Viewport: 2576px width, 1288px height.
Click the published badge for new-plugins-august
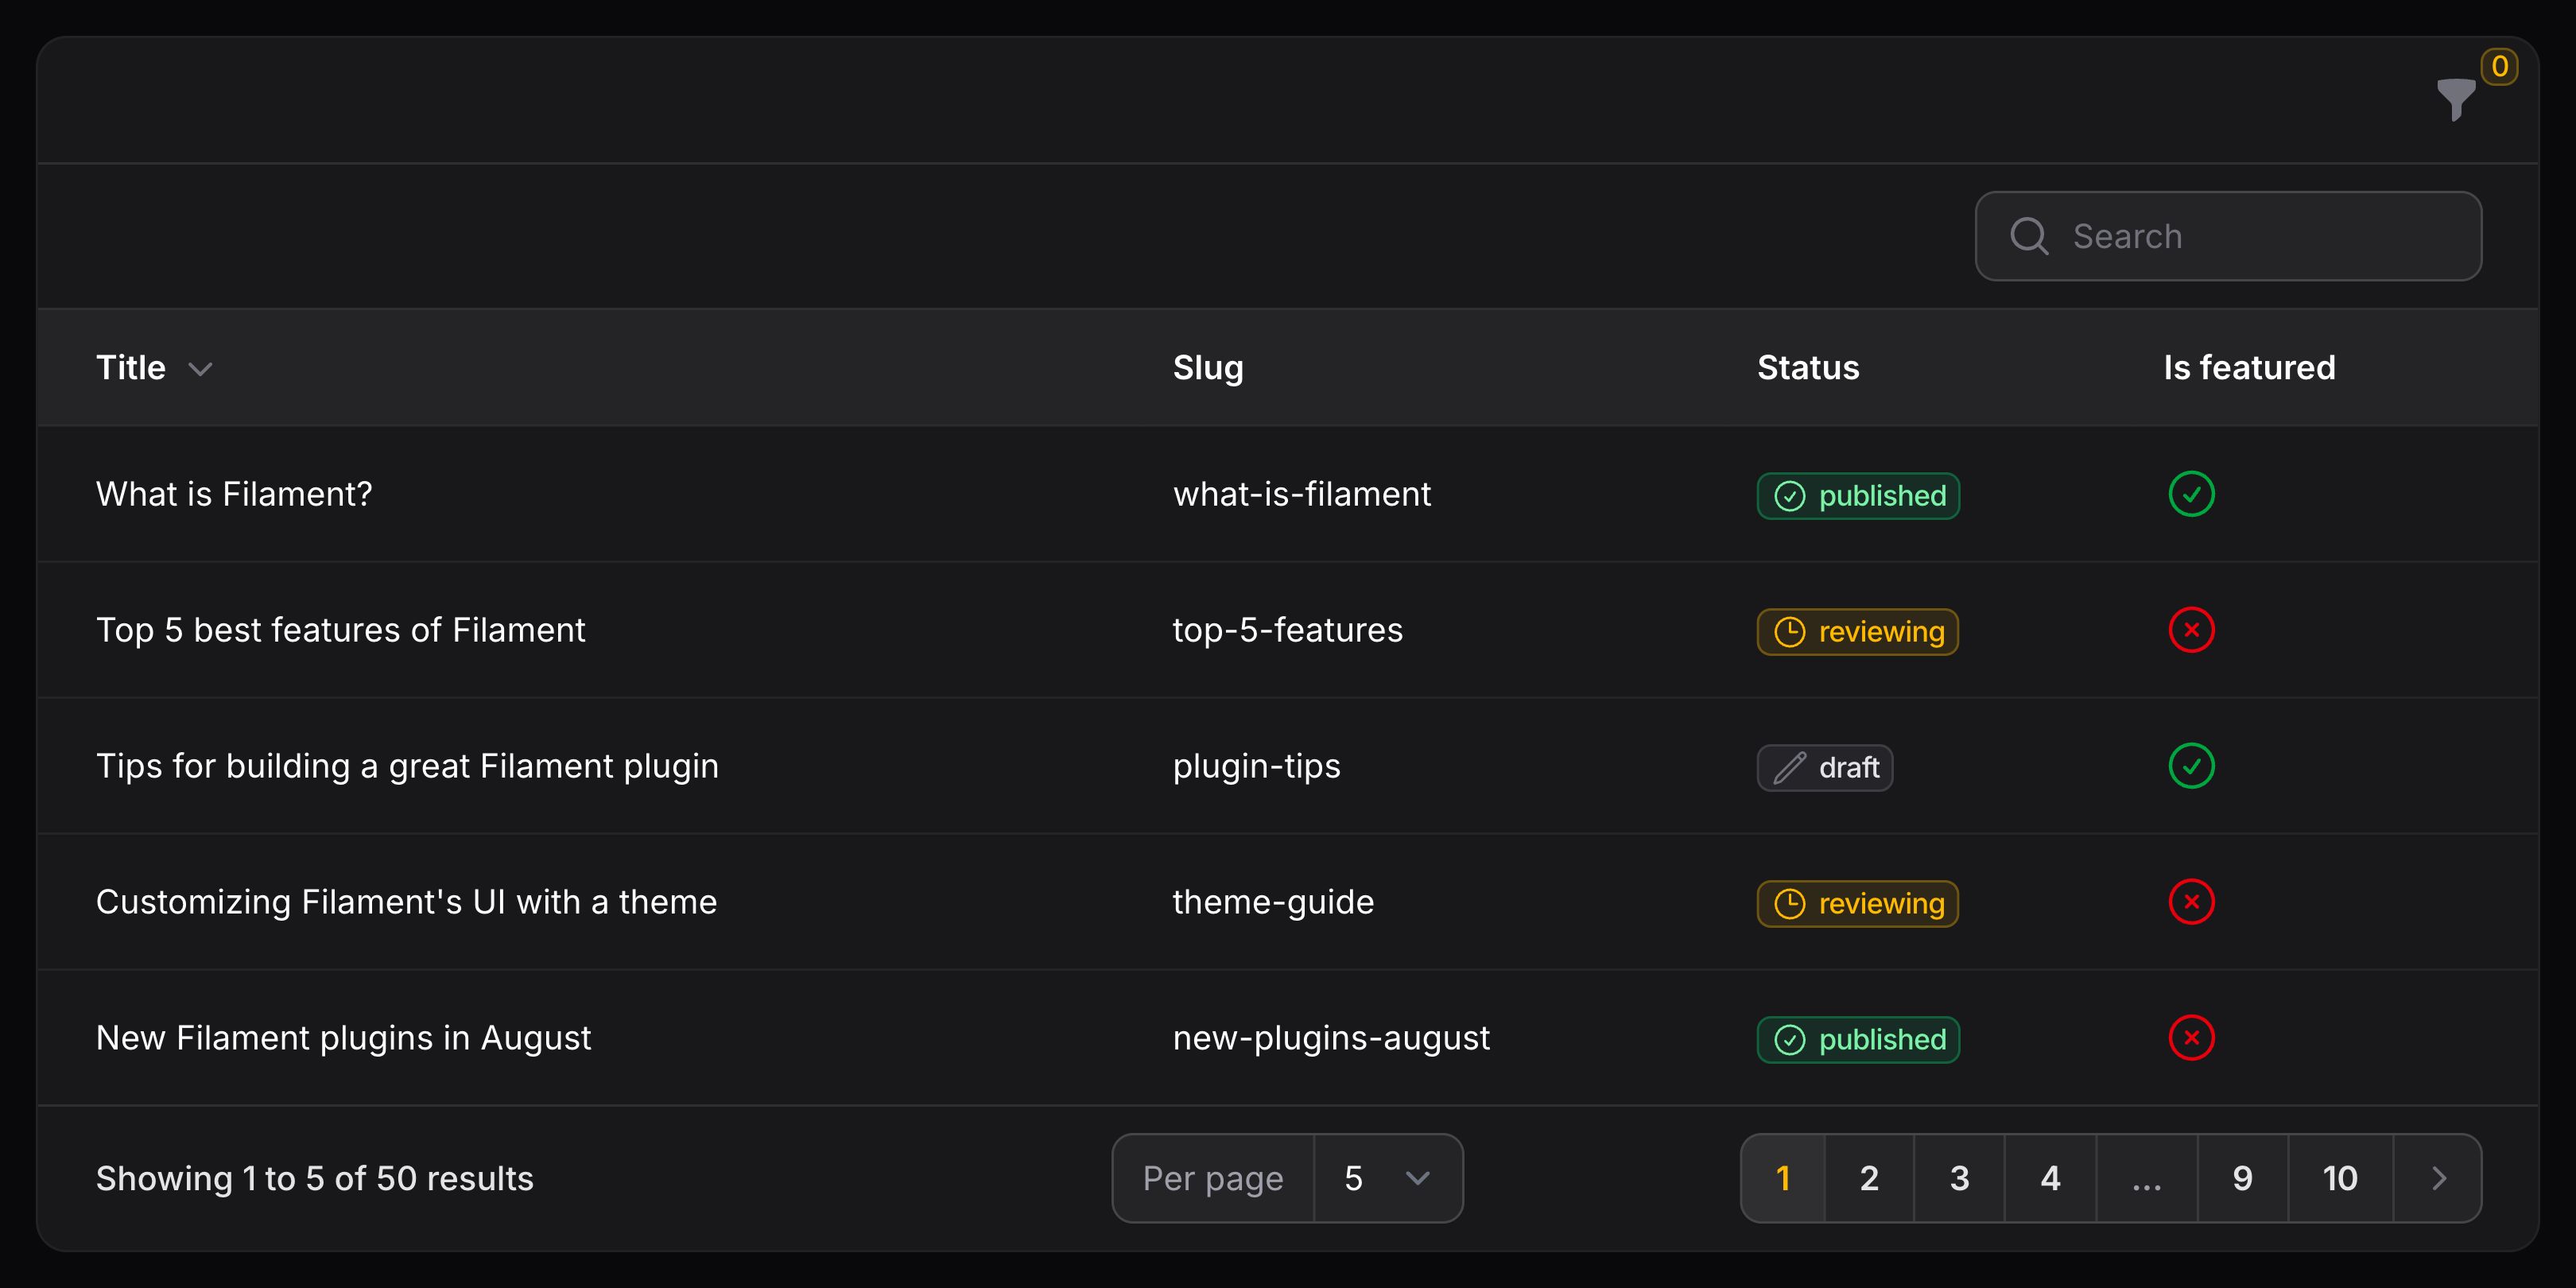[x=1858, y=1040]
